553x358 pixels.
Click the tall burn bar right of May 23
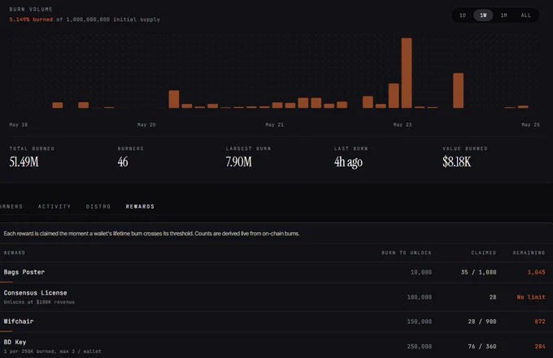coord(458,90)
